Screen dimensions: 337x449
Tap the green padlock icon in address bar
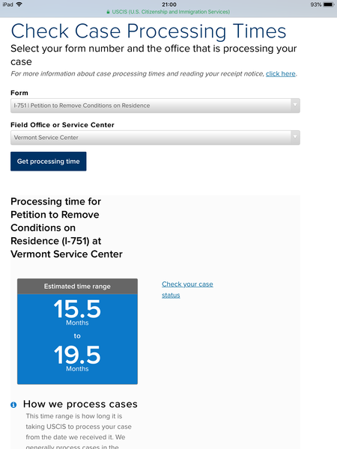pyautogui.click(x=108, y=12)
